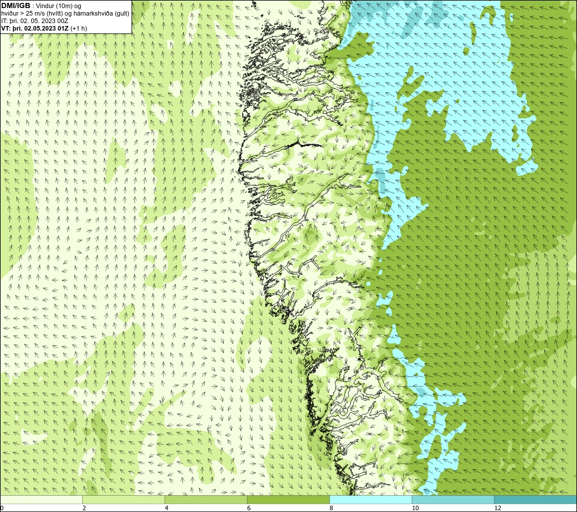Click the 0-2 m/s palest color band
The width and height of the screenshot is (577, 512).
(41, 500)
